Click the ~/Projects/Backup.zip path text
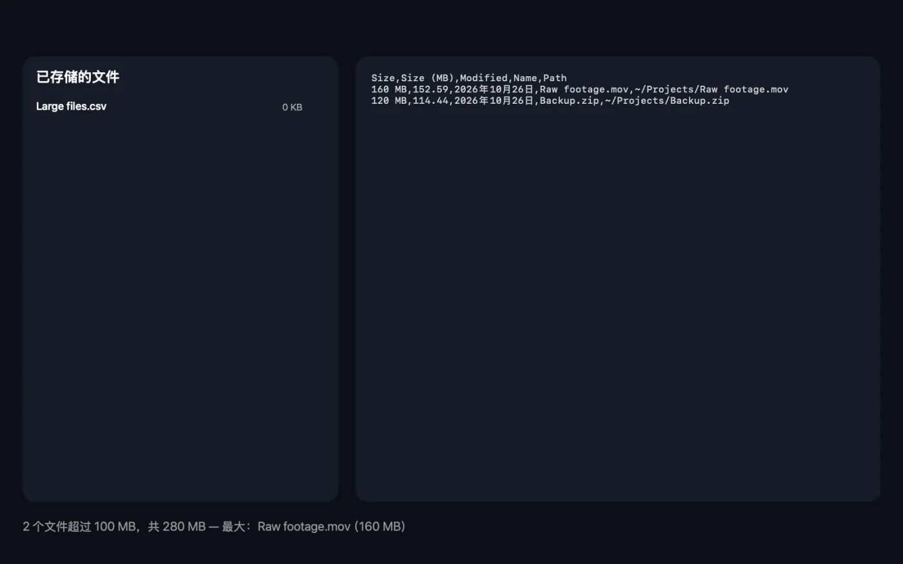Screen dimensions: 903x564 667,101
